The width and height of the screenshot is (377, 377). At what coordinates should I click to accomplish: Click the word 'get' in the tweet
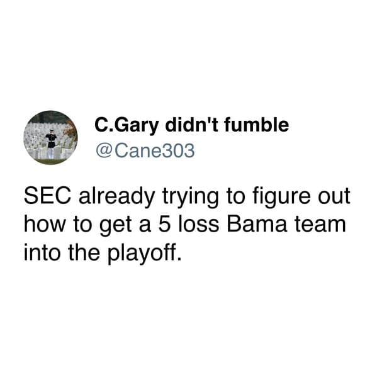click(116, 225)
